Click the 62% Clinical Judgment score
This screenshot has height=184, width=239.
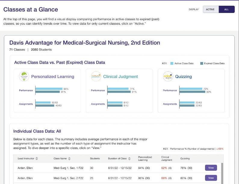164,168
